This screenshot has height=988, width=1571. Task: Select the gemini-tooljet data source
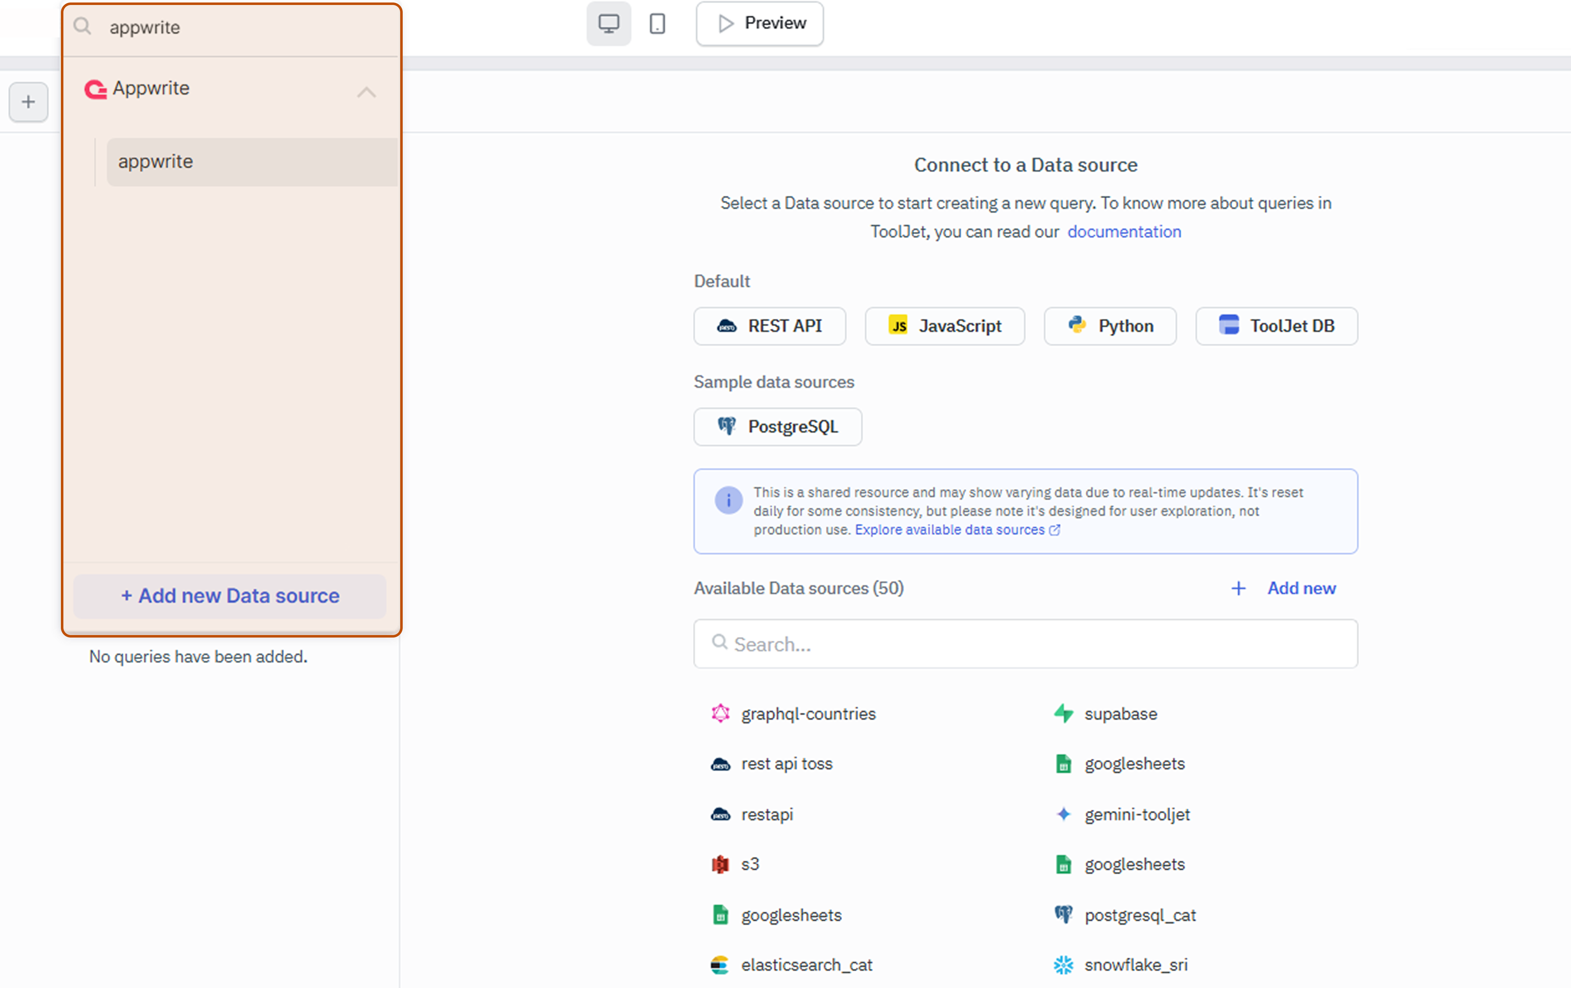pyautogui.click(x=1136, y=814)
